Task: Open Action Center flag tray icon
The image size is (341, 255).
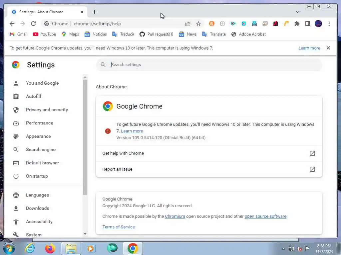Action: [x=307, y=248]
